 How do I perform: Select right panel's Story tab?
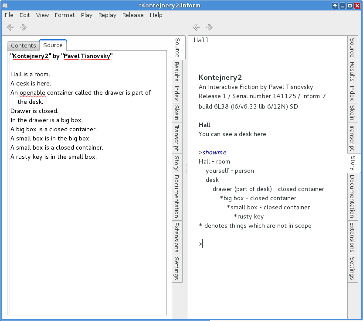click(x=353, y=163)
